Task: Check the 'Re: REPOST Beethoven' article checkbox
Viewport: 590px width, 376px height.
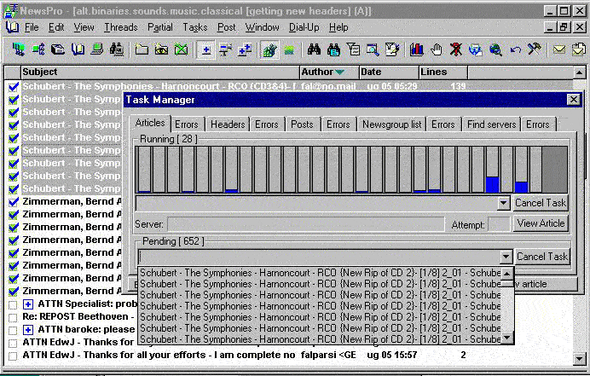Action: [x=13, y=317]
